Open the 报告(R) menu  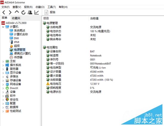(x=28, y=7)
